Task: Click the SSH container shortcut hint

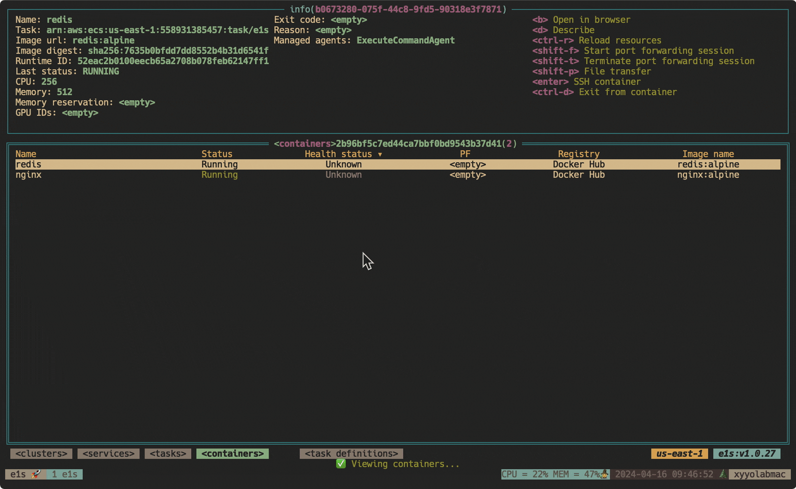Action: [586, 82]
